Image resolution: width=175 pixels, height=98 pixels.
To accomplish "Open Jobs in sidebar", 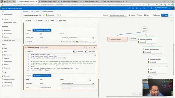I will pyautogui.click(x=4, y=52).
